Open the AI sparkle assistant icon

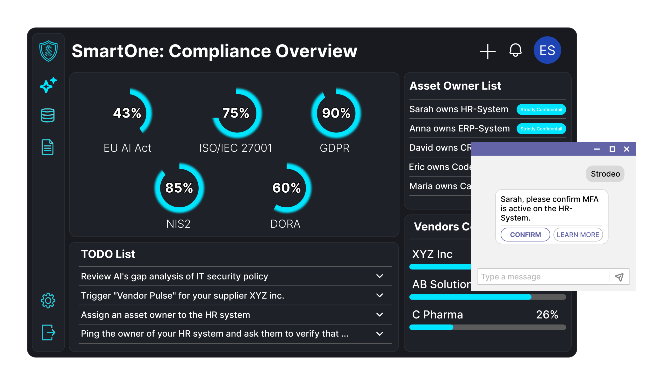48,85
